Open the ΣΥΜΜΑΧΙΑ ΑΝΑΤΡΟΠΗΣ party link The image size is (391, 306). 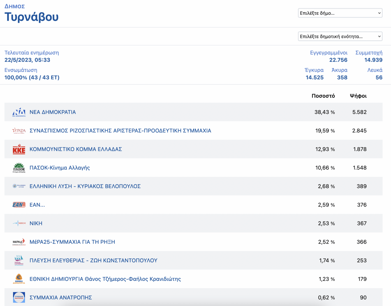click(61, 297)
